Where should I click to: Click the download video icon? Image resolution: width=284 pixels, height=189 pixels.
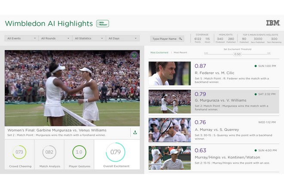coord(135,132)
